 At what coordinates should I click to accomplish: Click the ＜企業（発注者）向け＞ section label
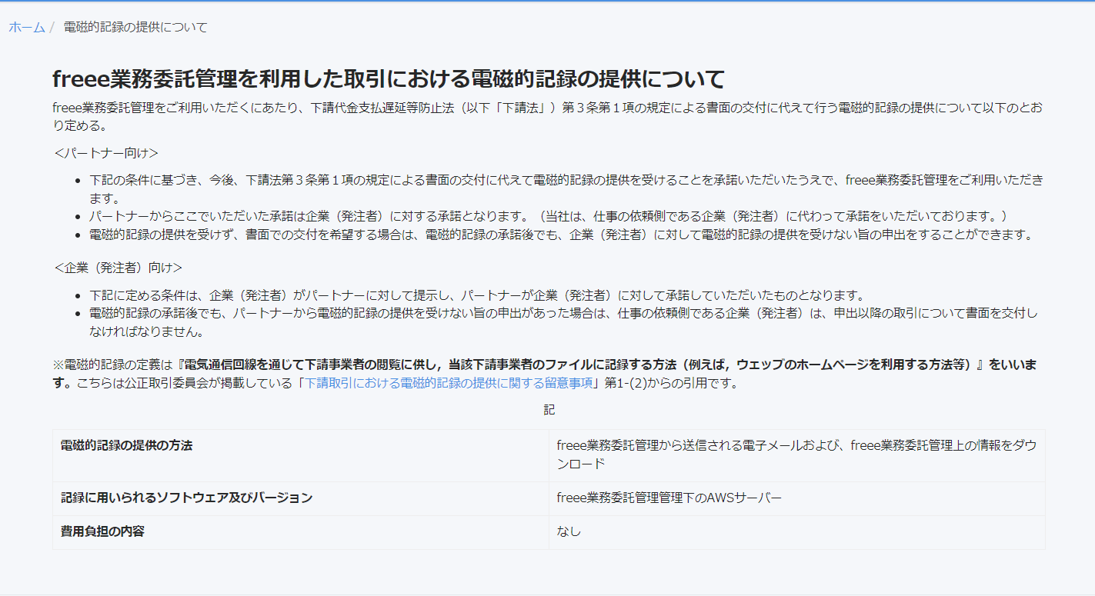click(x=118, y=268)
